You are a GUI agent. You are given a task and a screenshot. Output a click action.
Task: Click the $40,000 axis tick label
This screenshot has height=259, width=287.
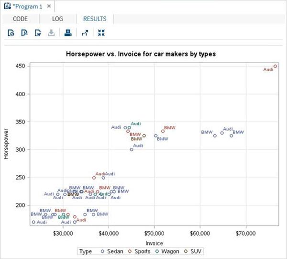coord(109,233)
